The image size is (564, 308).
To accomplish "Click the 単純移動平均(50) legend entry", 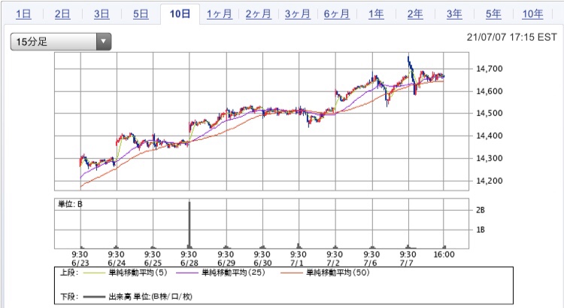I will [325, 273].
